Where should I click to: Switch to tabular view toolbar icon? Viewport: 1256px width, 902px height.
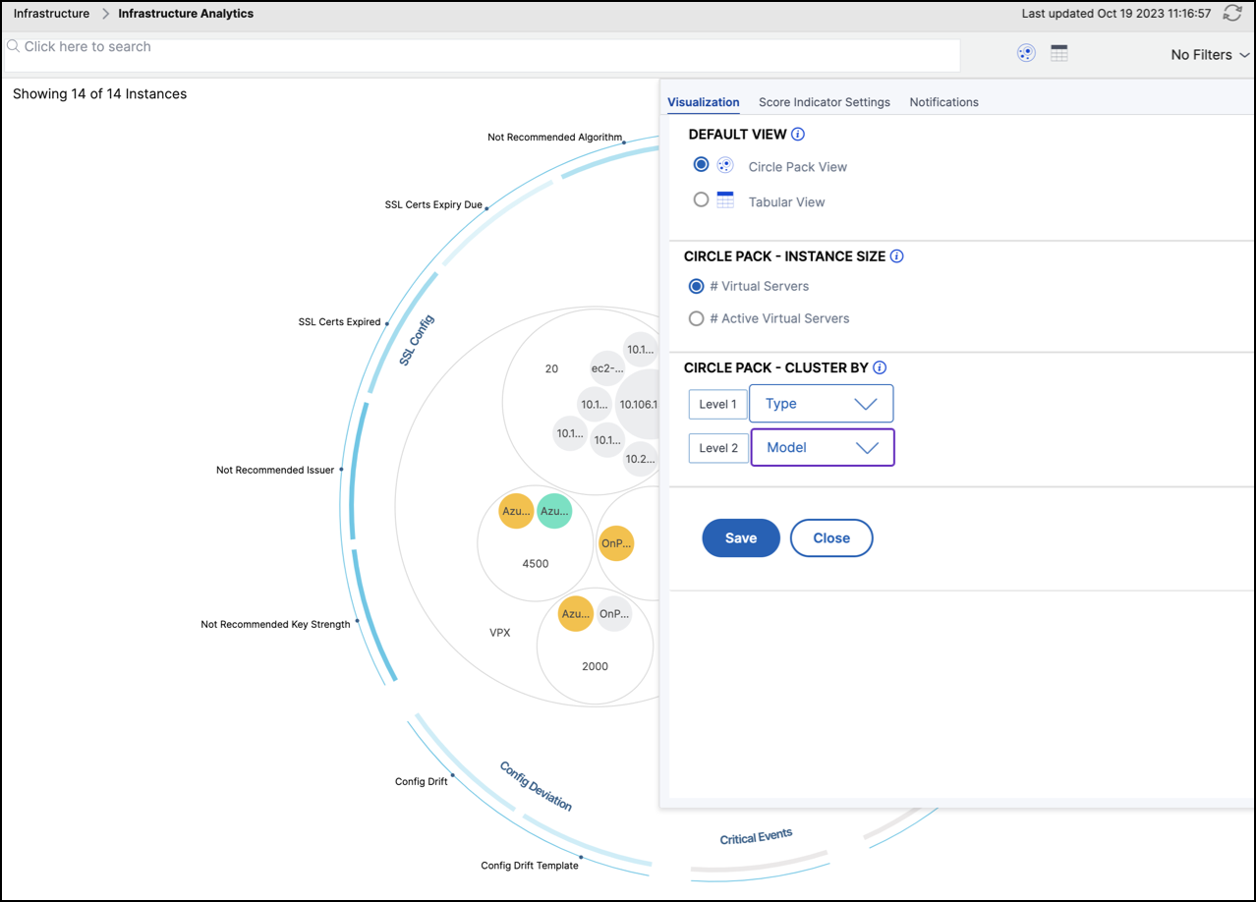pyautogui.click(x=1058, y=54)
